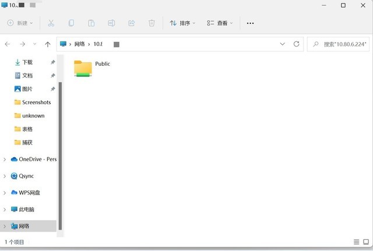This screenshot has height=251, width=373.
Task: Open the 新建 (New) menu
Action: 20,23
